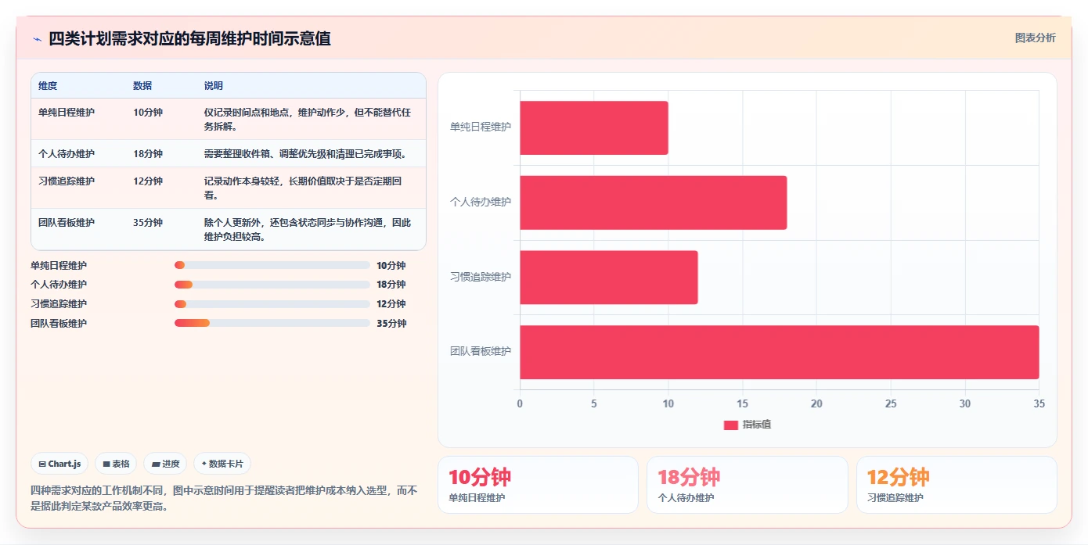Click the 习惯追踪维护 y-axis label
The image size is (1088, 545).
(480, 277)
